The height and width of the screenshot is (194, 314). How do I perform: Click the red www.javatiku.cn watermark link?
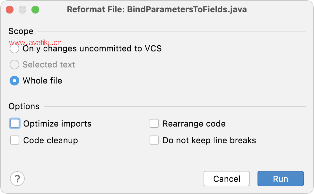[x=35, y=43]
